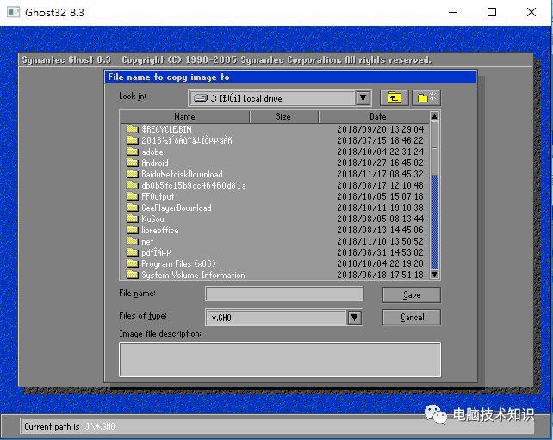Click the date 2018/11/17 08:45:32
Screen dimensions: 553x440
pyautogui.click(x=380, y=174)
